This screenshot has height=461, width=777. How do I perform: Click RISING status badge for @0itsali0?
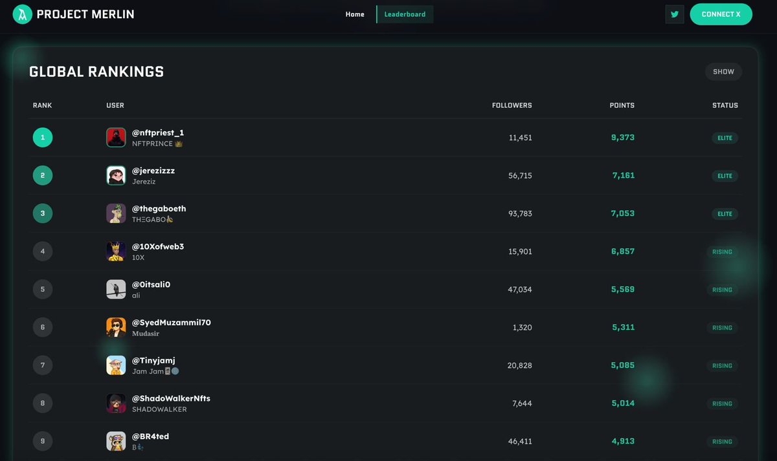click(x=722, y=290)
